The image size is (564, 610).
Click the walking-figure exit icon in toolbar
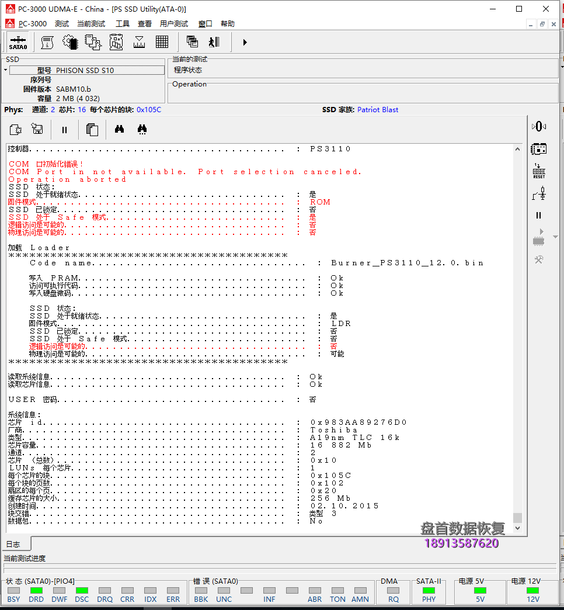214,42
